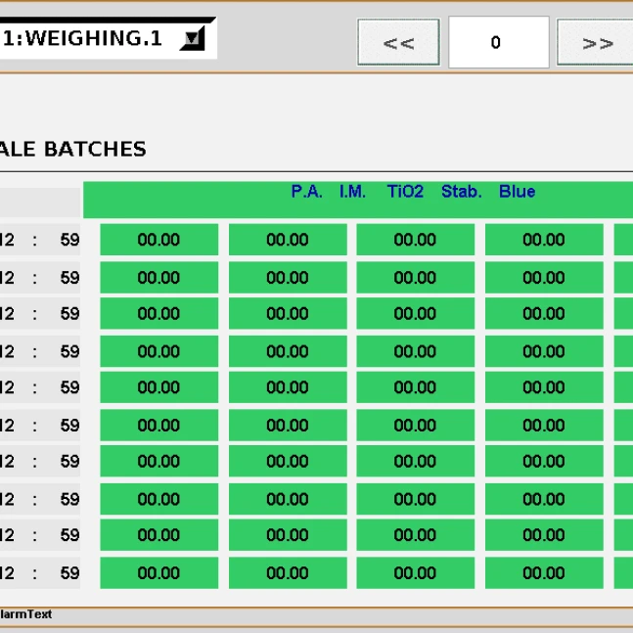Click the >> next page button
This screenshot has width=633, height=633.
pos(595,42)
